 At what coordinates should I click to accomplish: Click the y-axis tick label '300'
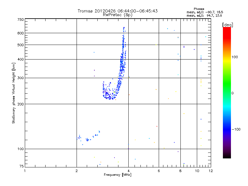tap(20, 78)
